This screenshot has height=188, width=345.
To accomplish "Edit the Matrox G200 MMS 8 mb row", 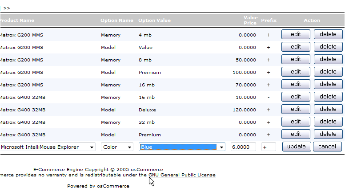I will [x=296, y=59].
